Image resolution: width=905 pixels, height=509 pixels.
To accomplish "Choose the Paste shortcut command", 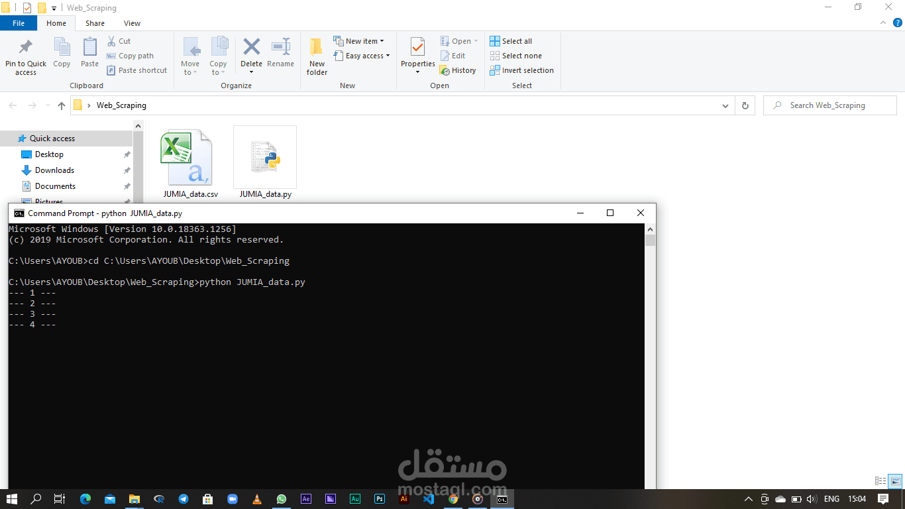I will [137, 70].
